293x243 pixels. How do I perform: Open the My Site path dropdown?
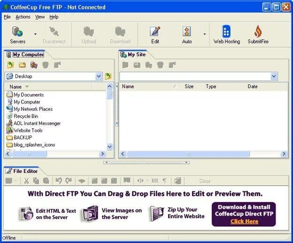[274, 76]
